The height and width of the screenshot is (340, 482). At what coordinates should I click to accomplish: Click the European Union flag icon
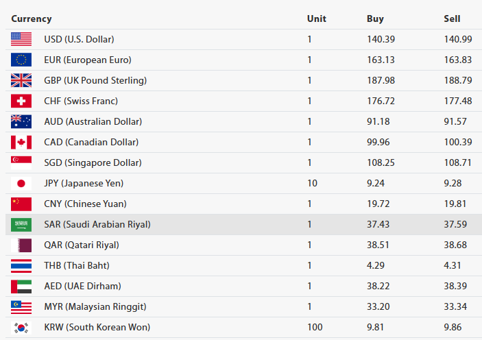click(x=21, y=60)
